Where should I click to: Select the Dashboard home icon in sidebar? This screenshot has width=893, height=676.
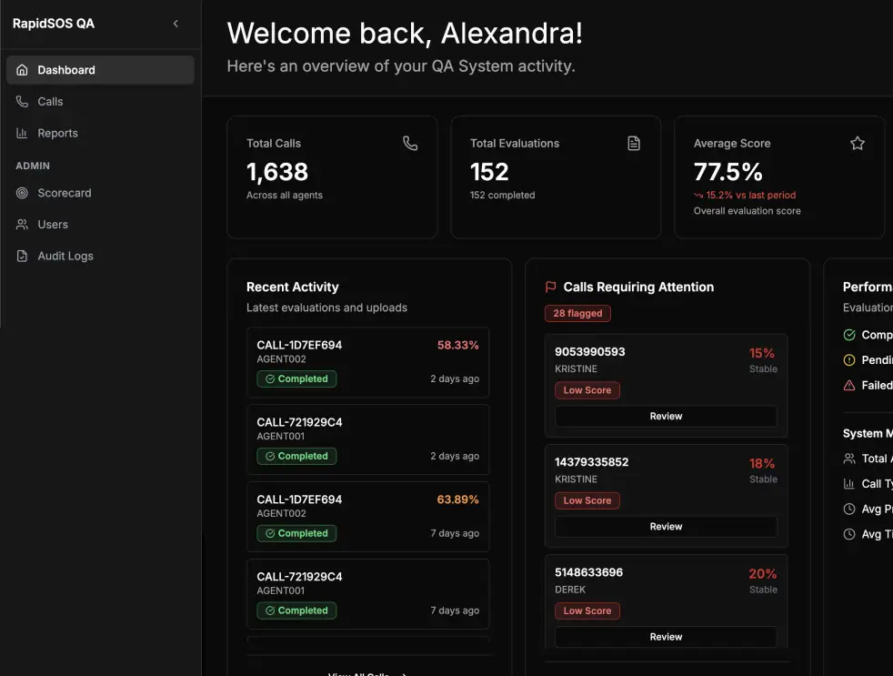pos(20,69)
